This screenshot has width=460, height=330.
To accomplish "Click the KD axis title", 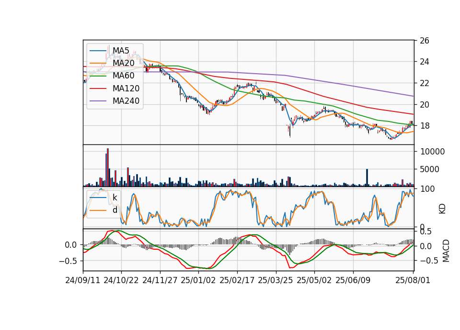I will tap(442, 209).
